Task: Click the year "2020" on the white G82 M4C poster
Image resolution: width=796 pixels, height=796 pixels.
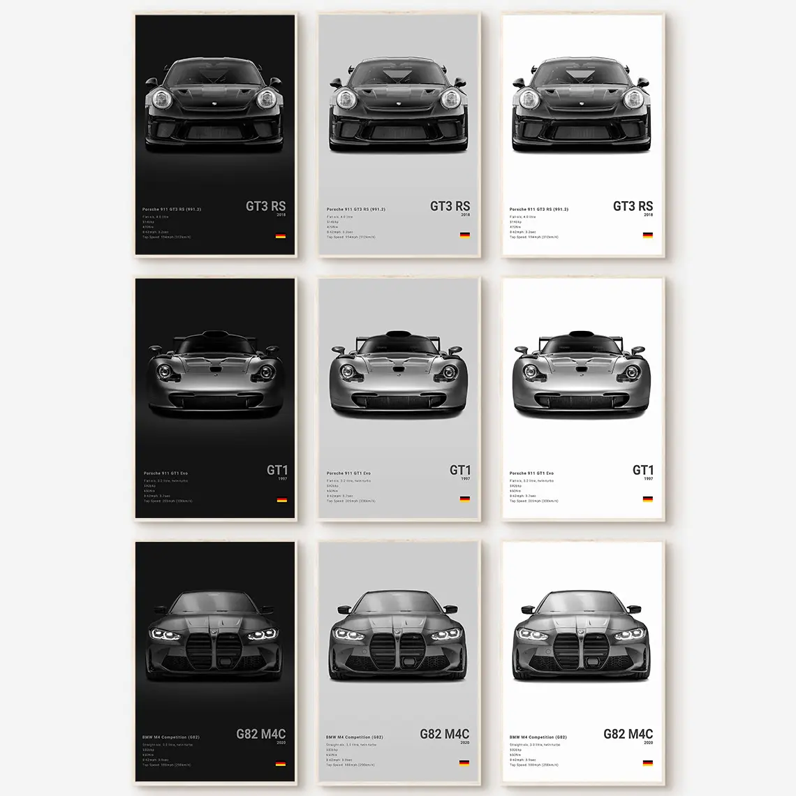Action: pos(648,743)
